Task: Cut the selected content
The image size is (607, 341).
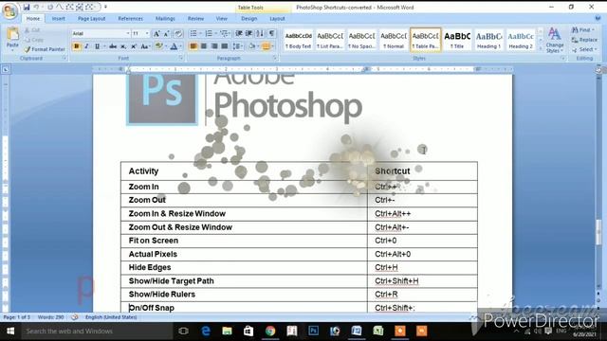Action: click(32, 29)
